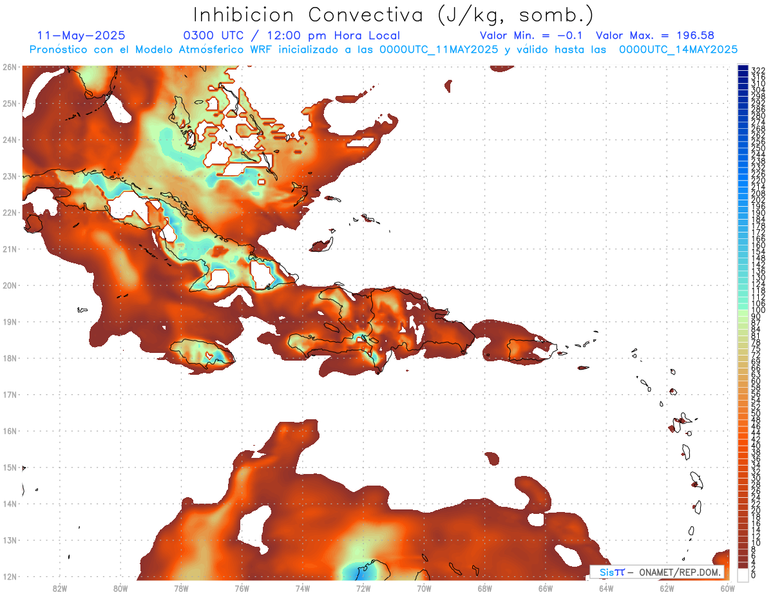Click the 13N latitude label
Viewport: 773px width, 597px height.
coord(10,540)
